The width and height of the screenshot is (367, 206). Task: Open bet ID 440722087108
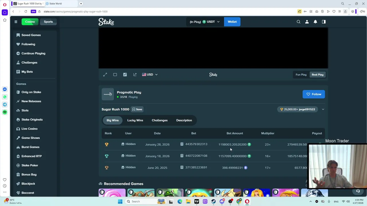click(194, 156)
